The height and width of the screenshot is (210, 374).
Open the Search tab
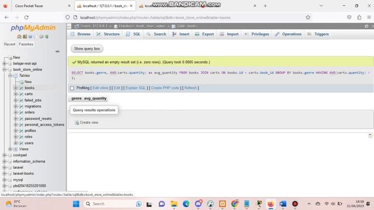pos(157,34)
